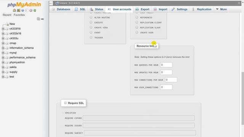The height and width of the screenshot is (137, 244).
Task: Open the Export tab
Action: [x=142, y=9]
